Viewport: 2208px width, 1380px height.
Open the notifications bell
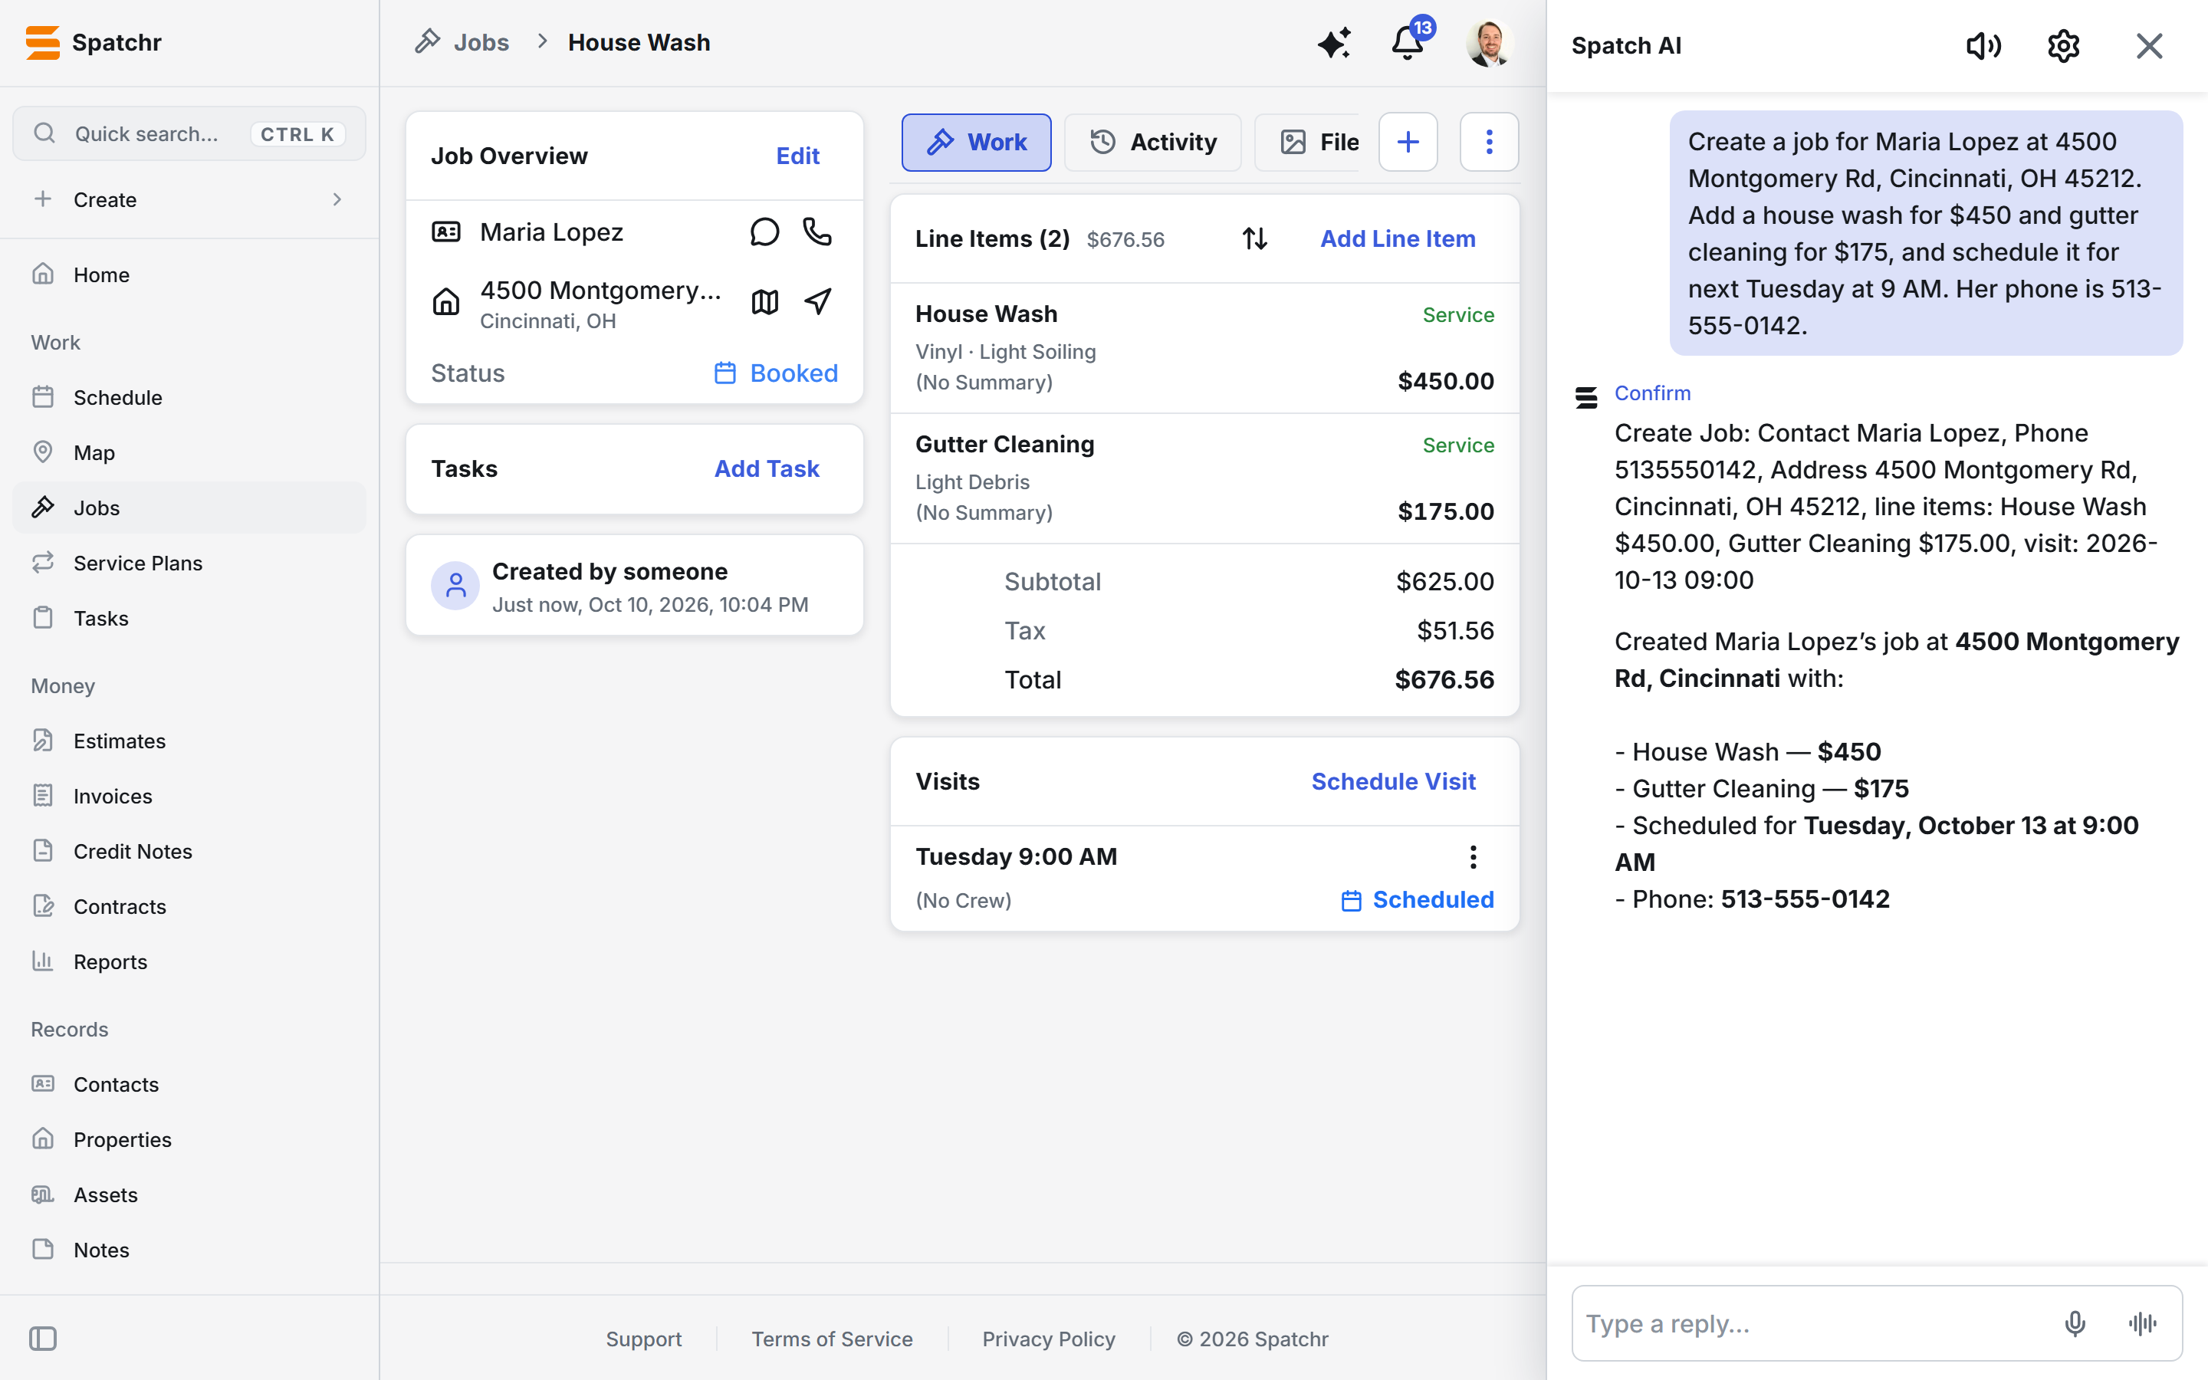(1408, 43)
